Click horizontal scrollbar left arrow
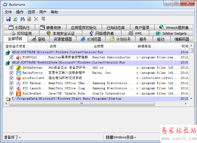Image resolution: width=197 pixels, height=143 pixels. [6, 104]
